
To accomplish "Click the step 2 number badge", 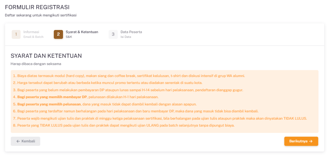I will [58, 34].
